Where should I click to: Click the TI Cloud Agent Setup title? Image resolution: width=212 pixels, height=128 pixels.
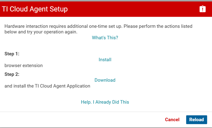coord(35,9)
